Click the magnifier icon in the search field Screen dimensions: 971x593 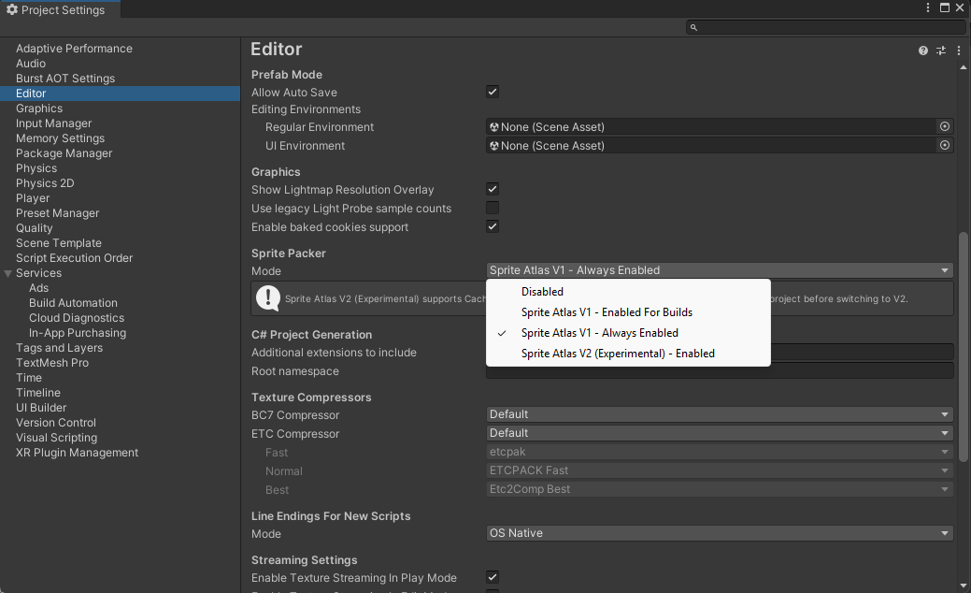pos(695,27)
